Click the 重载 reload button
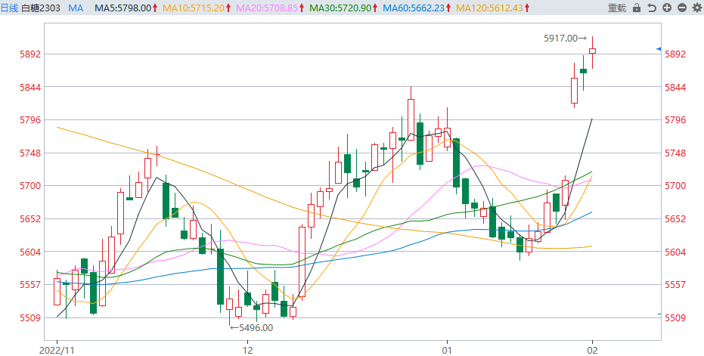 (617, 8)
